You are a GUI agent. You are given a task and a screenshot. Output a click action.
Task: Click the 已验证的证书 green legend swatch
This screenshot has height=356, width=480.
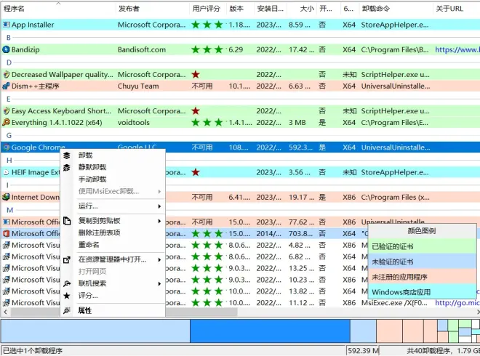422,246
